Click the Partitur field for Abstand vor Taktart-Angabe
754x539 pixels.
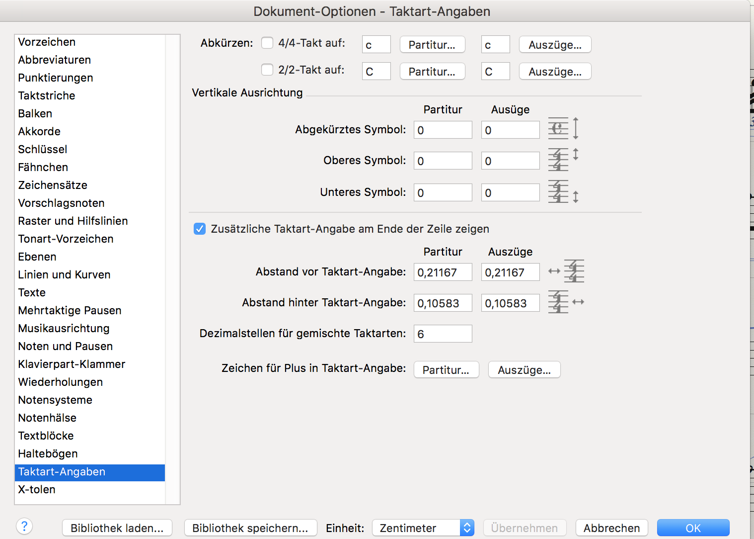443,272
